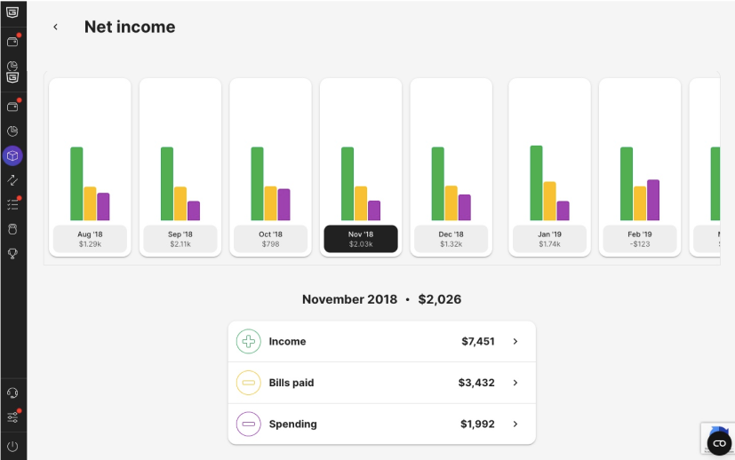Screen dimensions: 735x460
Task: Click the power logout icon
Action: (12, 447)
